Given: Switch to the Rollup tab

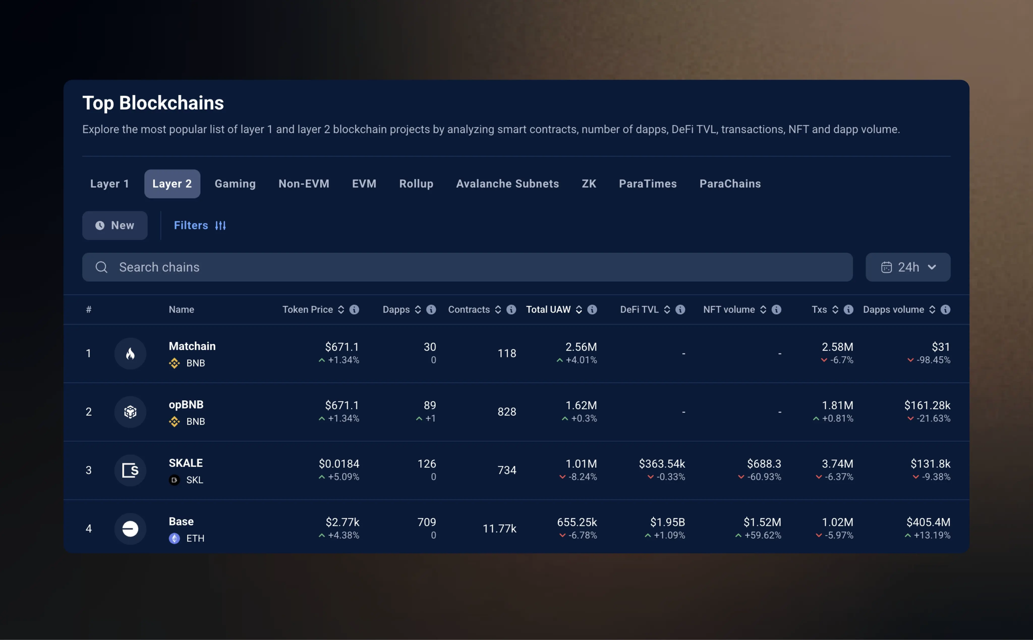Looking at the screenshot, I should point(416,184).
